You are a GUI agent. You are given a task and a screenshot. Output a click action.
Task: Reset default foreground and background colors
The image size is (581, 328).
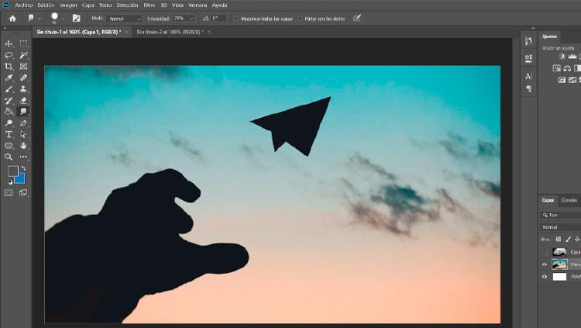pyautogui.click(x=10, y=181)
